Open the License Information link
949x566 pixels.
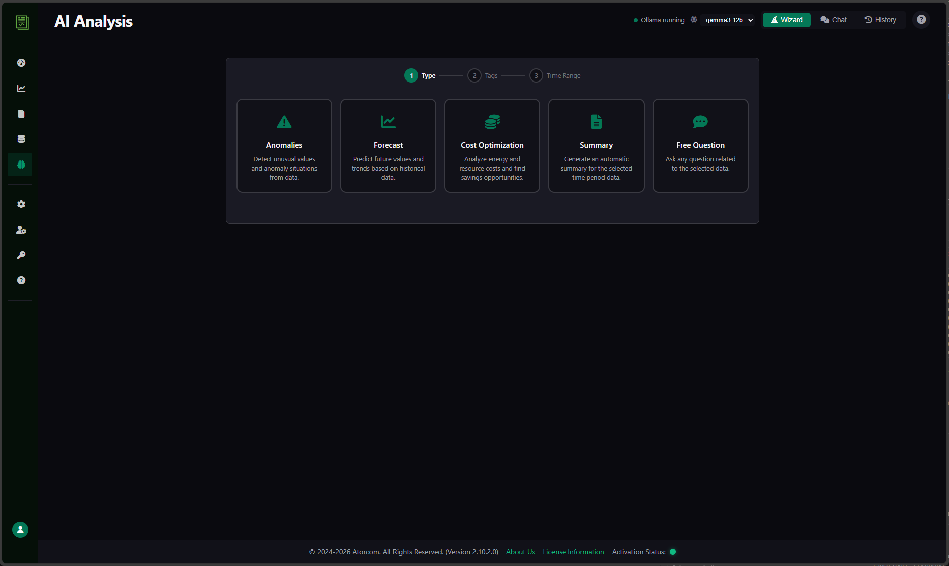click(573, 552)
